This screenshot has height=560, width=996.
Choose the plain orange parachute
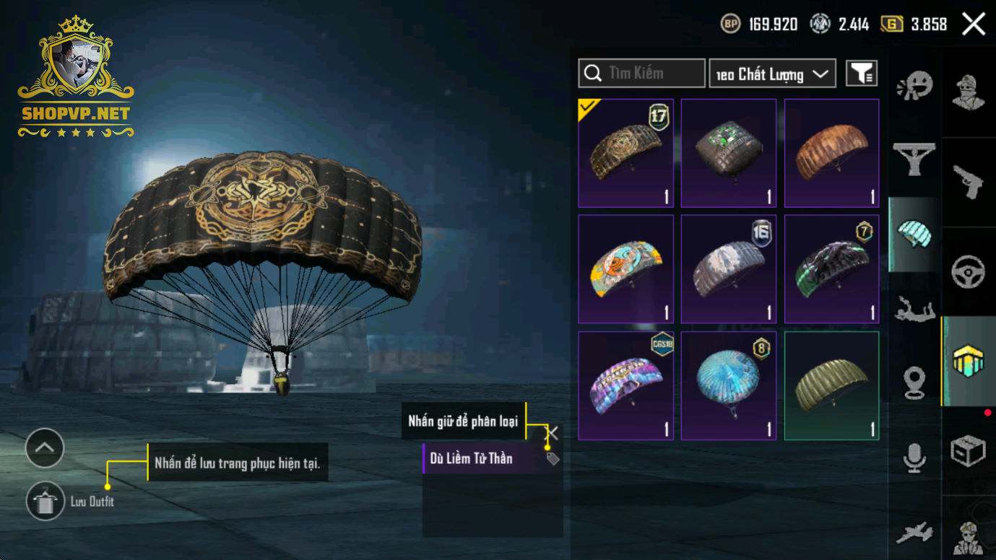(831, 153)
